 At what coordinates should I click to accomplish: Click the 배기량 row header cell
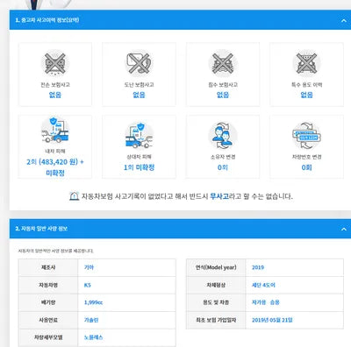tap(48, 302)
